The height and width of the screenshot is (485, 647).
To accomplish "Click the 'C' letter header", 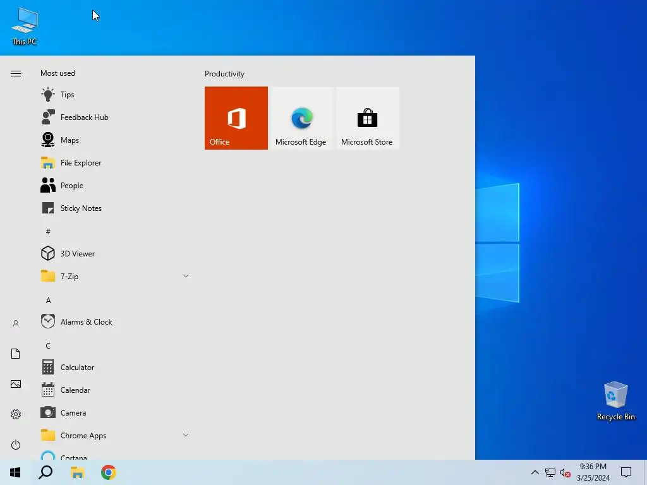I will [48, 345].
